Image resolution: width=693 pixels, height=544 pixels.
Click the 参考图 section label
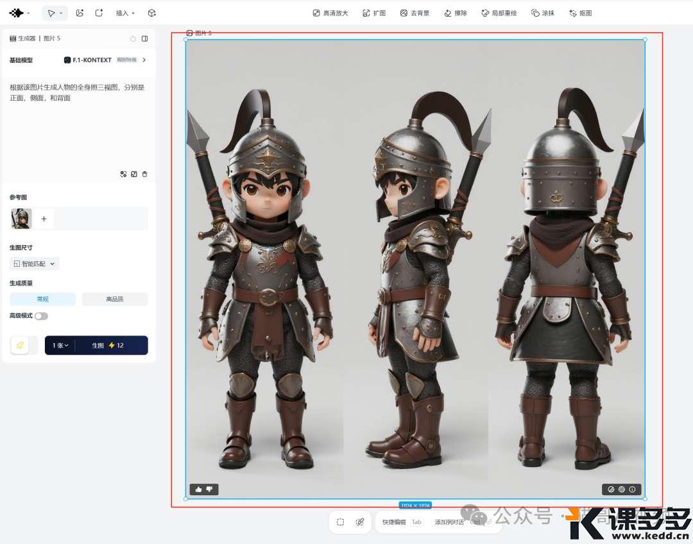pos(18,197)
